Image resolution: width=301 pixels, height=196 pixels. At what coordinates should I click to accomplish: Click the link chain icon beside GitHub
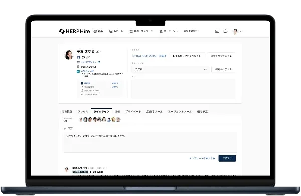[x=88, y=57]
